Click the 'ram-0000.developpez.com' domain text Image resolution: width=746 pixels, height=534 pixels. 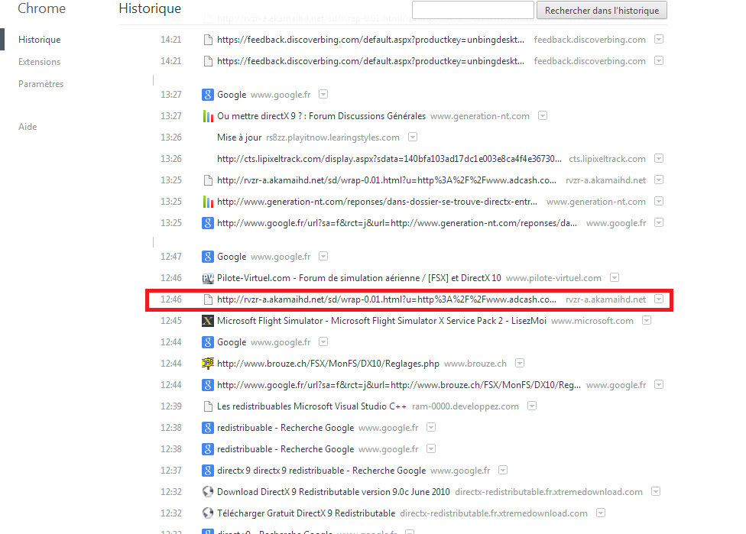[x=465, y=406]
